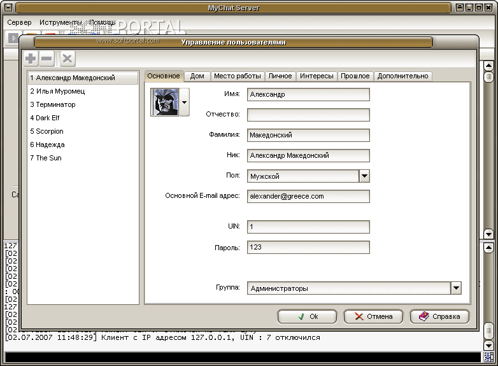
Task: Click the Пол combo box showing Мужской
Action: click(x=308, y=176)
